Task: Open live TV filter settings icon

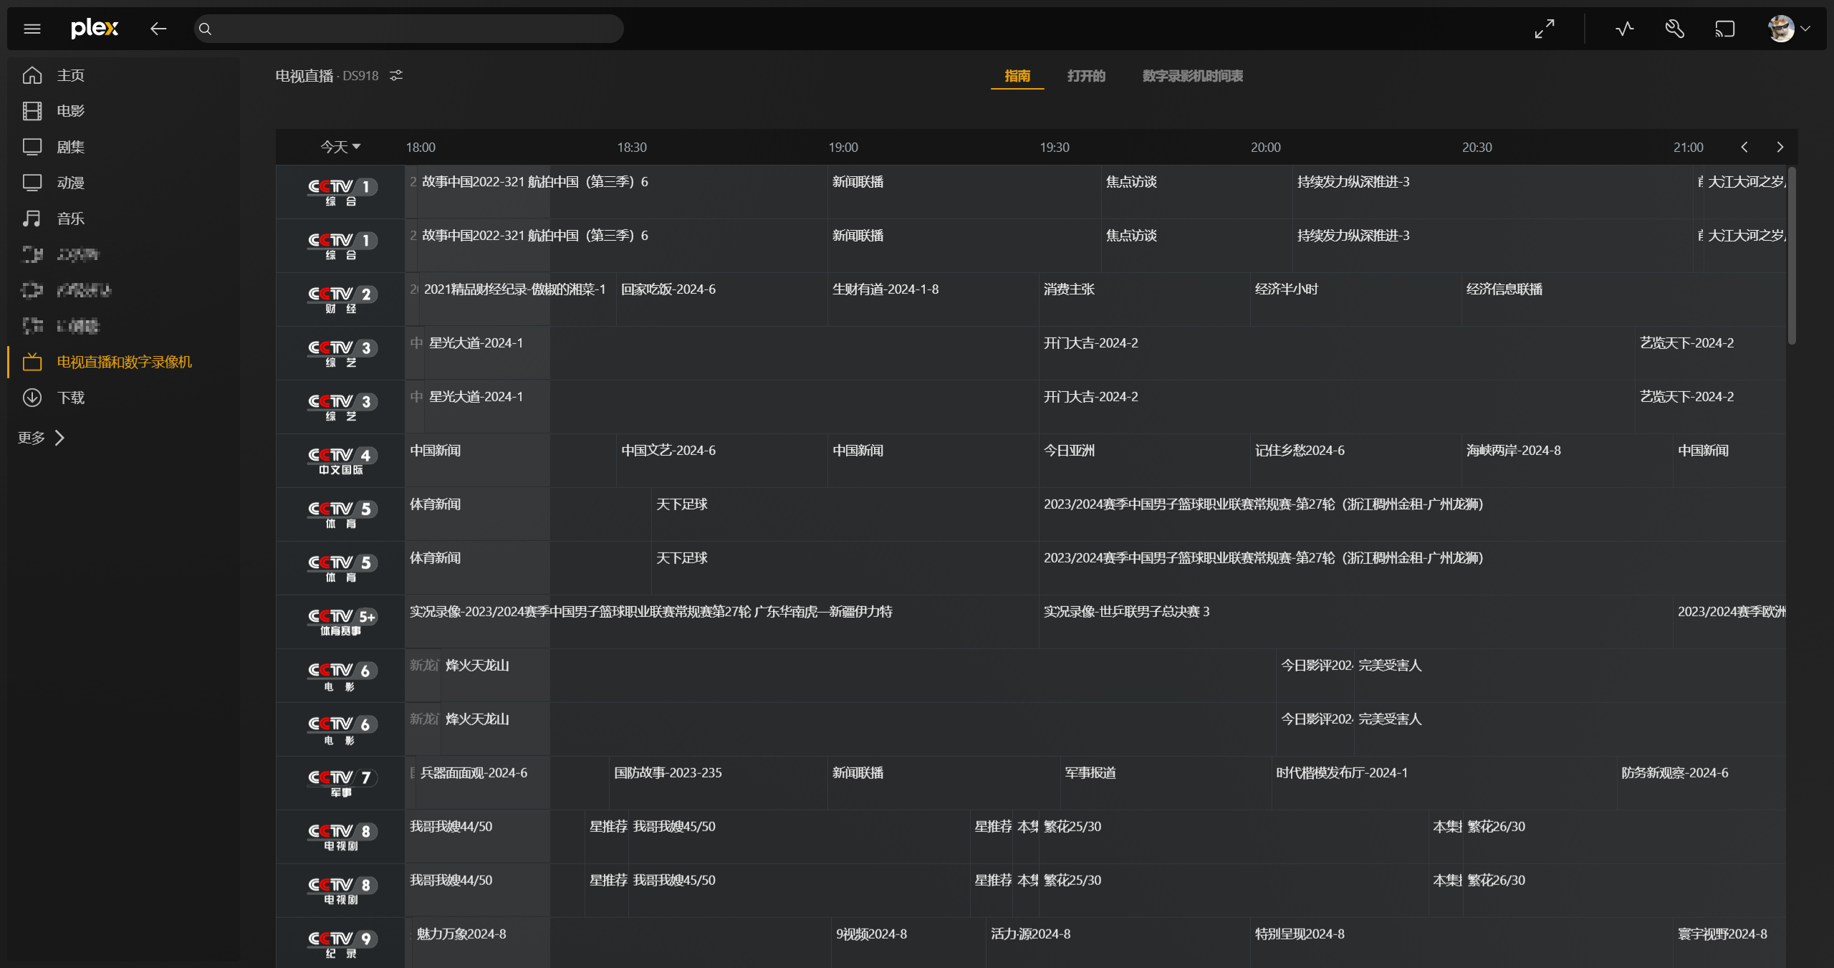Action: [396, 75]
